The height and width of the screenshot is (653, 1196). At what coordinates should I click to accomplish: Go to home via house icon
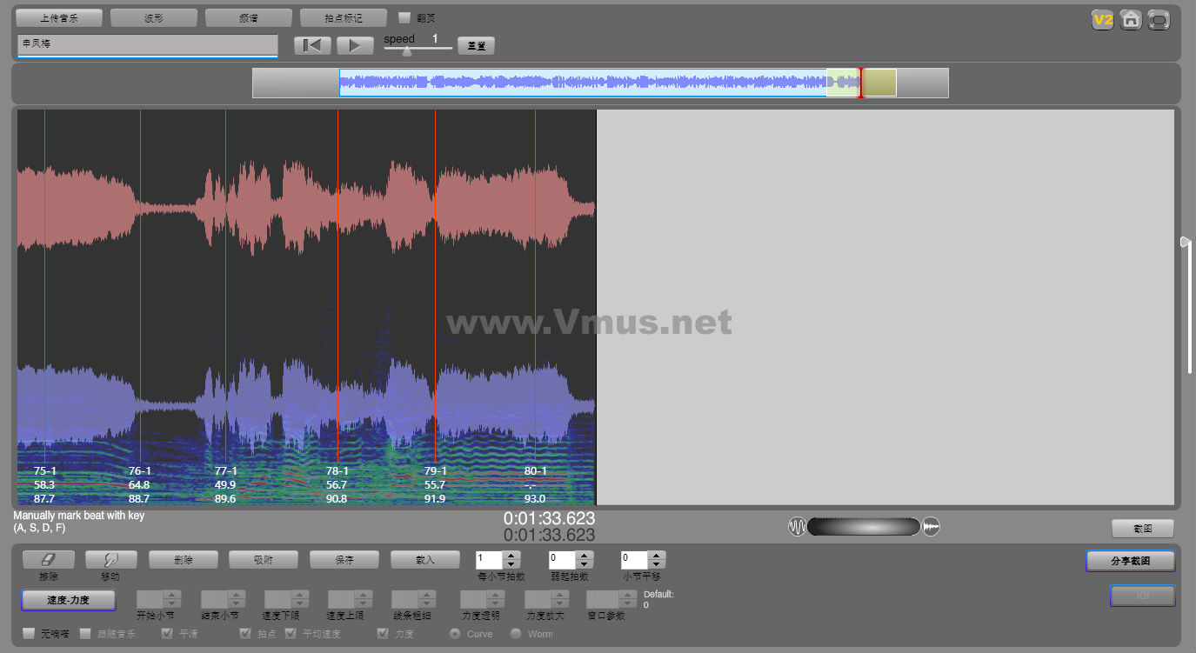point(1131,19)
